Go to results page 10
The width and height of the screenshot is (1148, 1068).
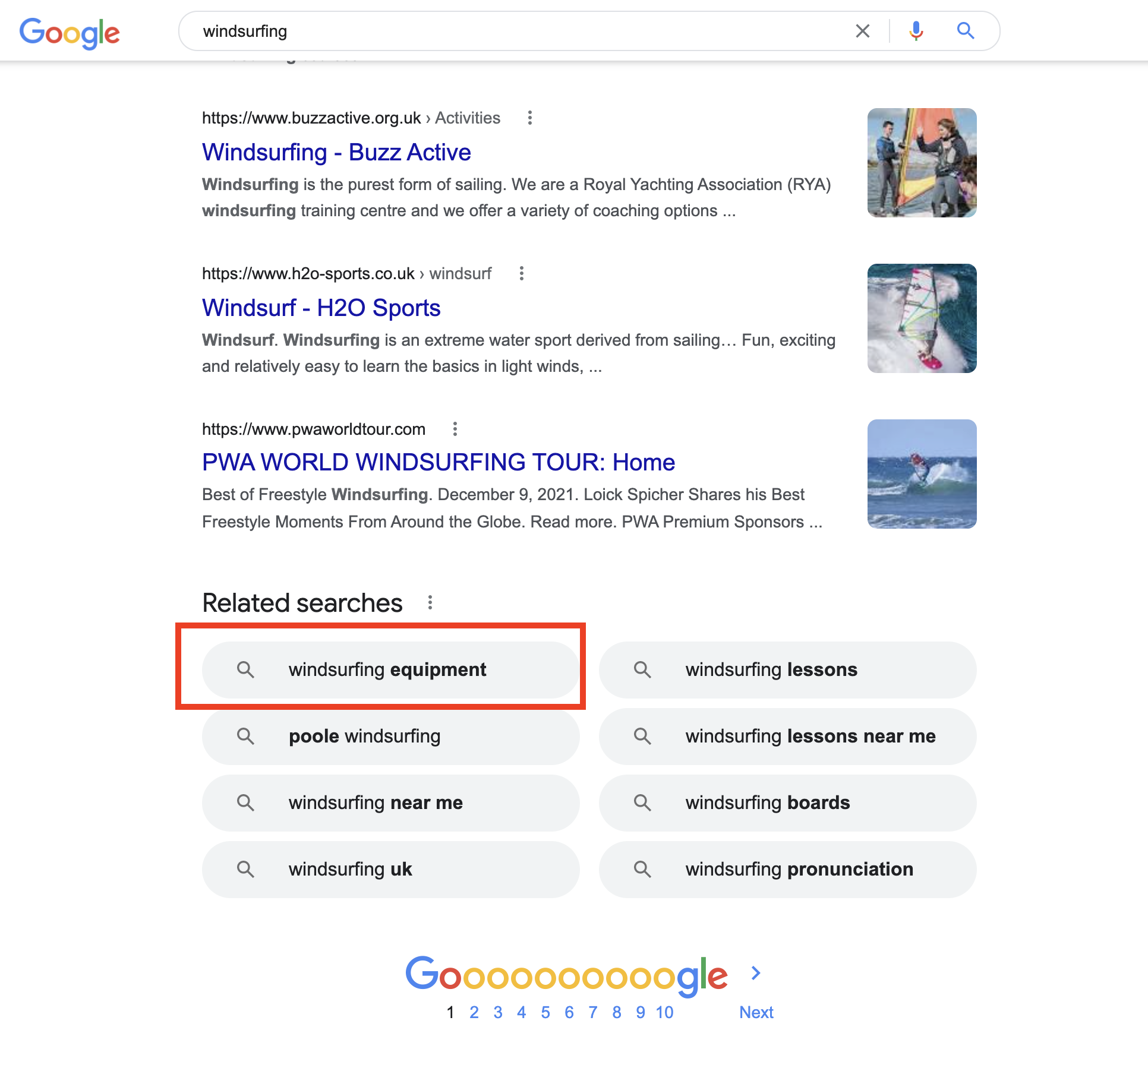tap(664, 1012)
